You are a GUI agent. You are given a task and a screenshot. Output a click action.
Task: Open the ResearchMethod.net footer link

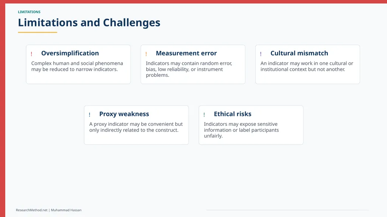[x=32, y=210]
